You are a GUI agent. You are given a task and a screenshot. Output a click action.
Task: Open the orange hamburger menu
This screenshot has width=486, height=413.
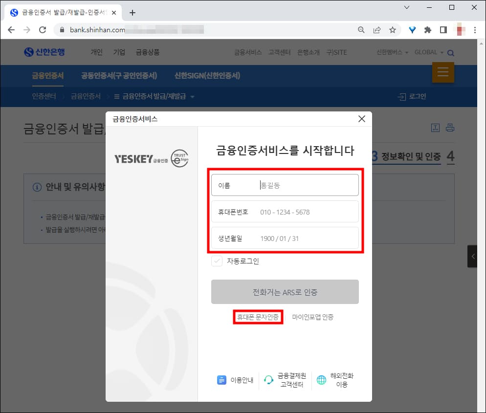(442, 72)
